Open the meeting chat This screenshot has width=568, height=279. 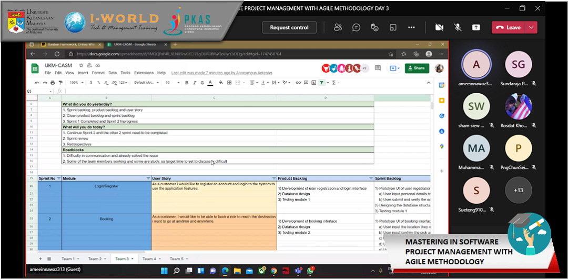pyautogui.click(x=356, y=27)
